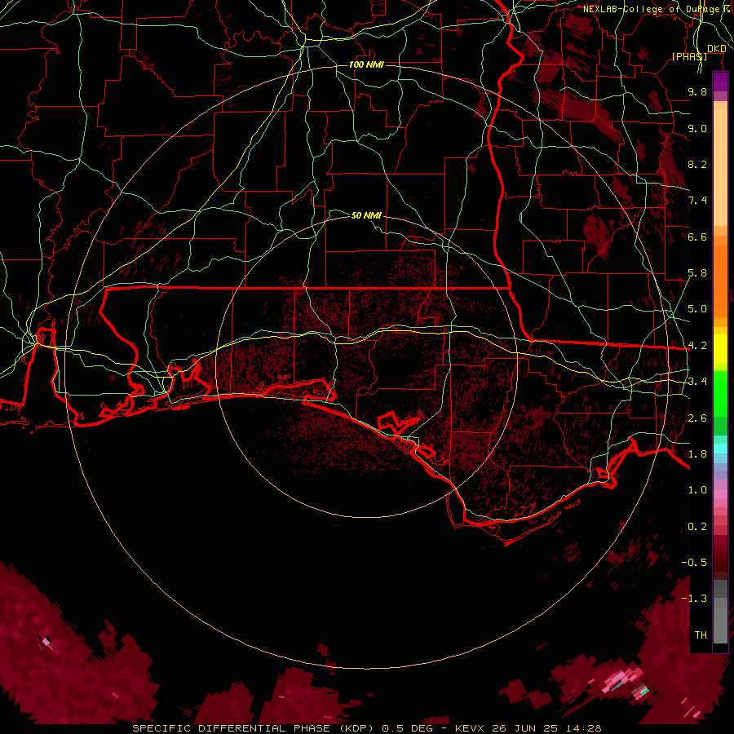Pick the cyan segment of the color bar
Image resolution: width=734 pixels, height=734 pixels.
click(720, 449)
